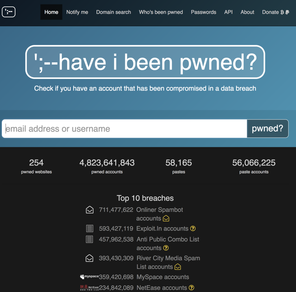Open Domain search page
Screen dimensions: 296x292
113,12
